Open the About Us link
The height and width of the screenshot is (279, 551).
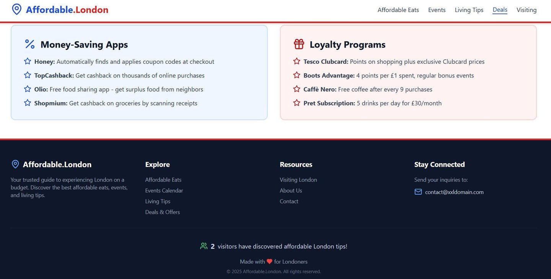[290, 190]
